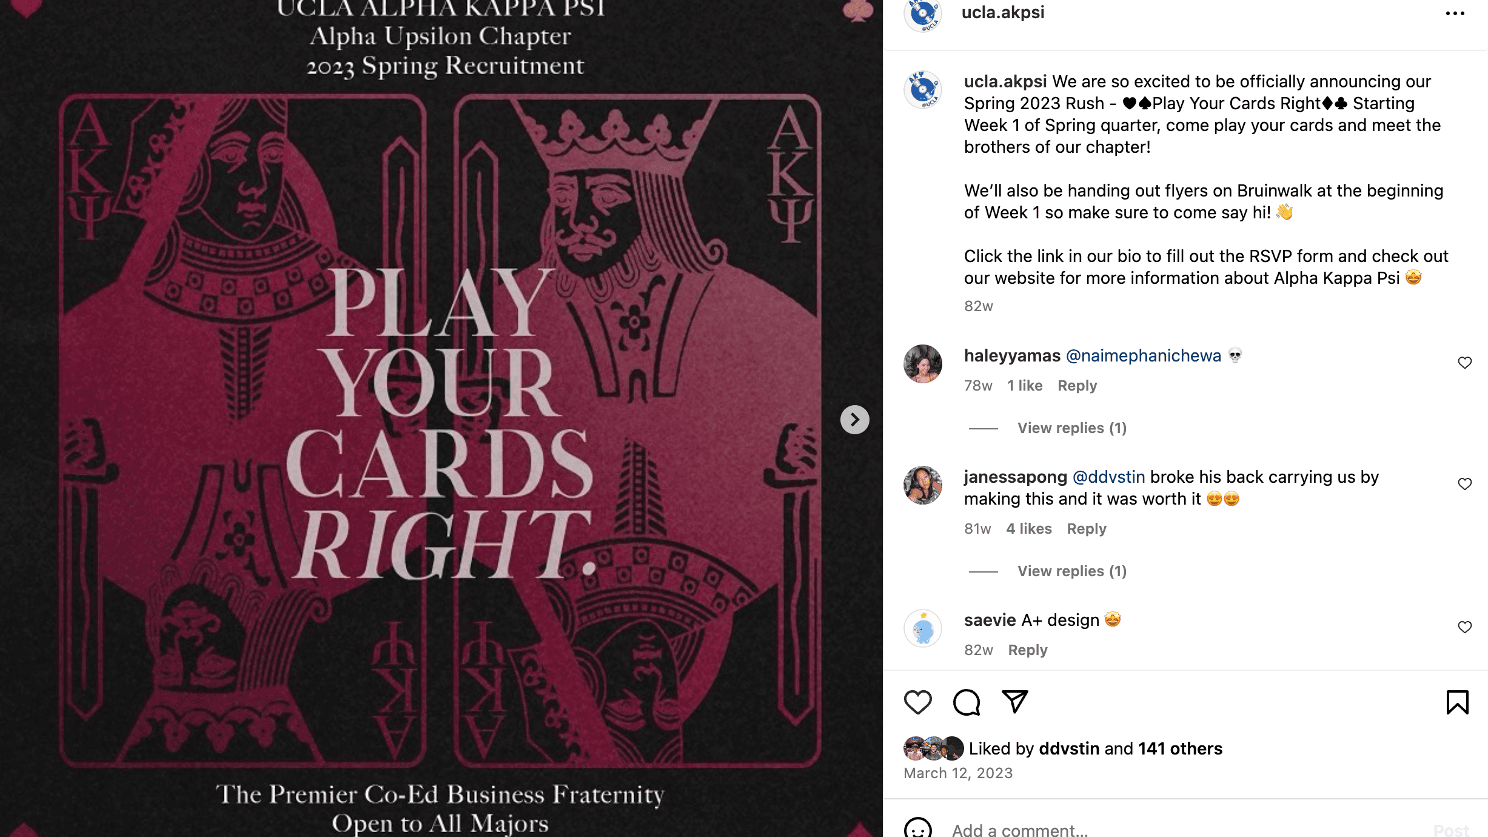The image size is (1488, 837).
Task: Like haleyyamas's comment
Action: pyautogui.click(x=1464, y=363)
